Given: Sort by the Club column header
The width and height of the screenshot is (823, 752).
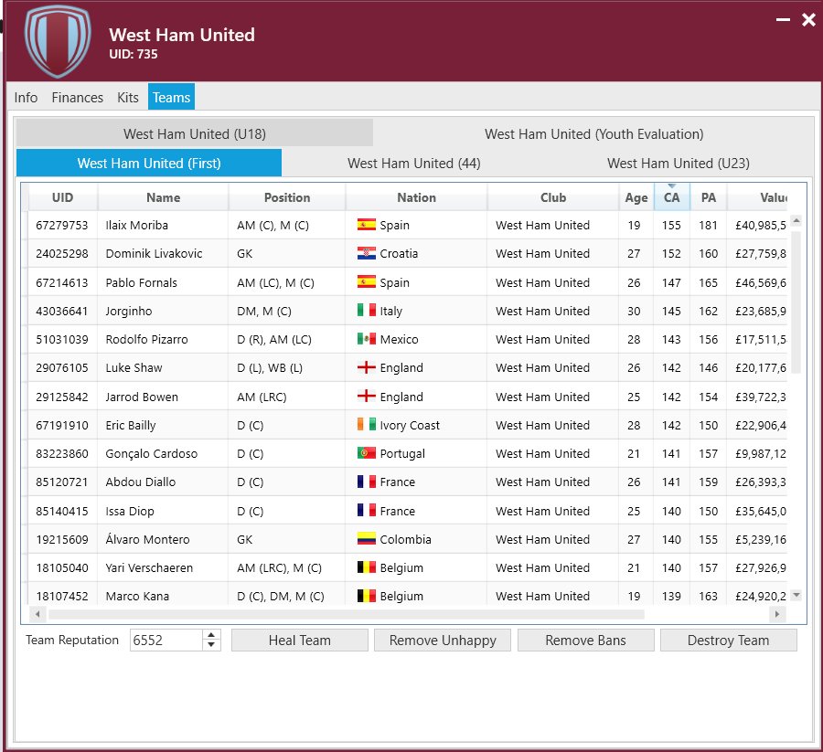Looking at the screenshot, I should pyautogui.click(x=552, y=197).
